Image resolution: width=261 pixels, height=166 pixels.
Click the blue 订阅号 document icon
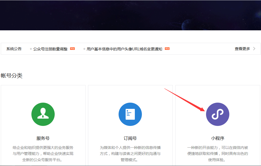(x=130, y=114)
